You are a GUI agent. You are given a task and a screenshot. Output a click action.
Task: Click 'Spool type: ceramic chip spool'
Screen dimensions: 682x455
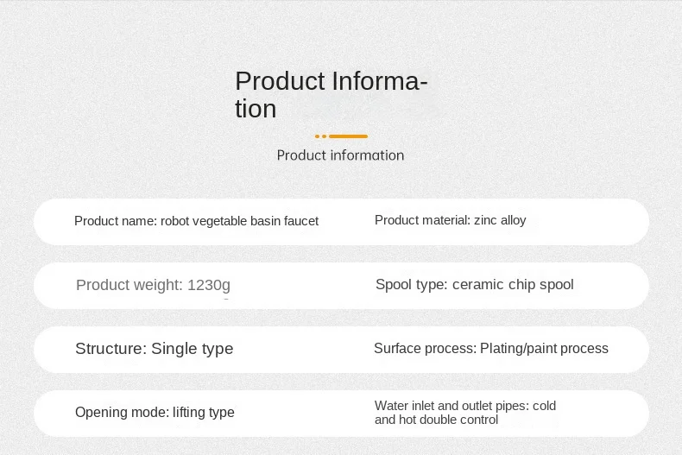click(x=475, y=285)
